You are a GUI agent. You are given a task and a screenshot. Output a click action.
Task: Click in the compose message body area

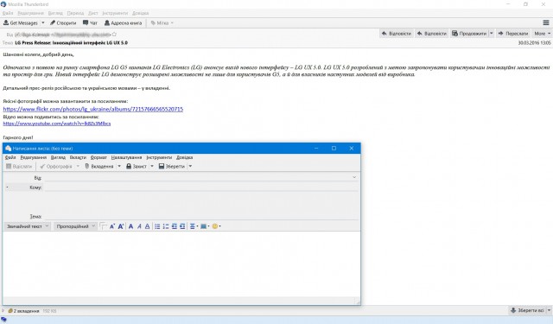(x=181, y=264)
